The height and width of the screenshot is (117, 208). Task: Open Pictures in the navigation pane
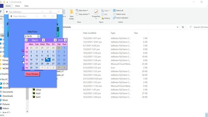pyautogui.click(x=6, y=104)
